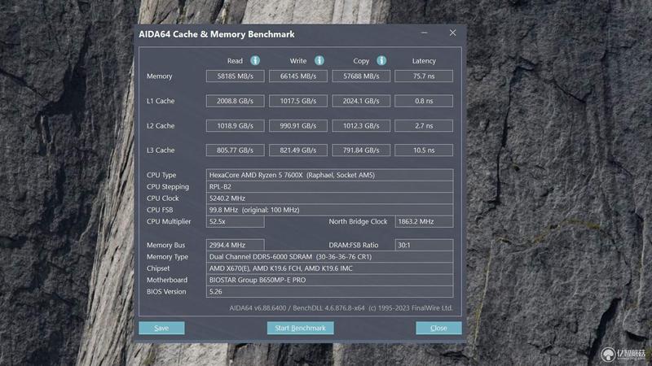Image resolution: width=652 pixels, height=366 pixels.
Task: Click the Memory row label
Action: point(159,76)
